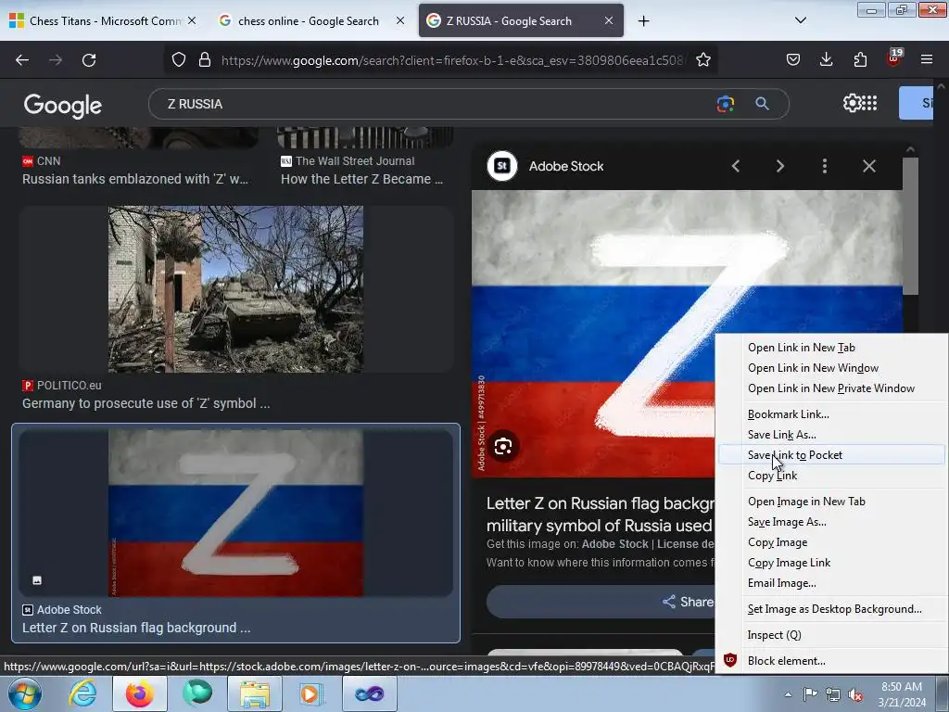
Task: Open Windows Explorer folder taskbar icon
Action: [x=255, y=693]
